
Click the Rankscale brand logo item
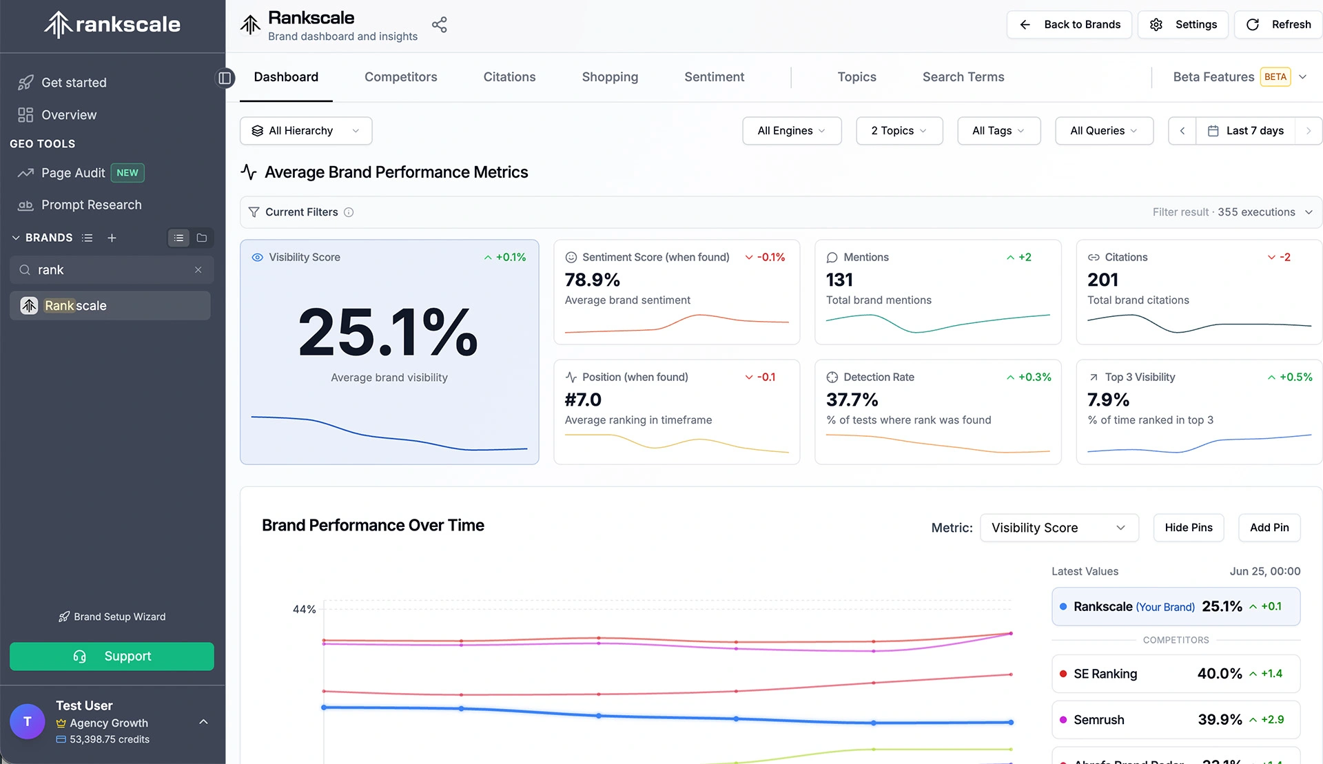pos(29,305)
